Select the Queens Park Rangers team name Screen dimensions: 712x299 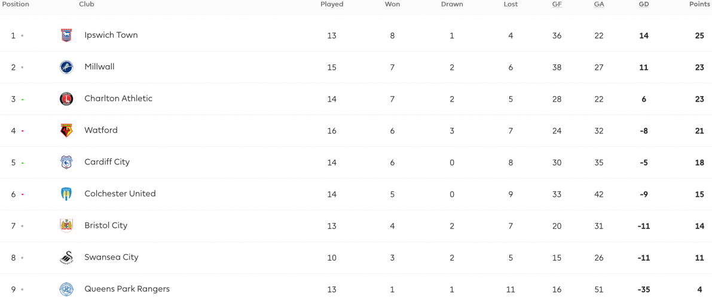pyautogui.click(x=127, y=289)
